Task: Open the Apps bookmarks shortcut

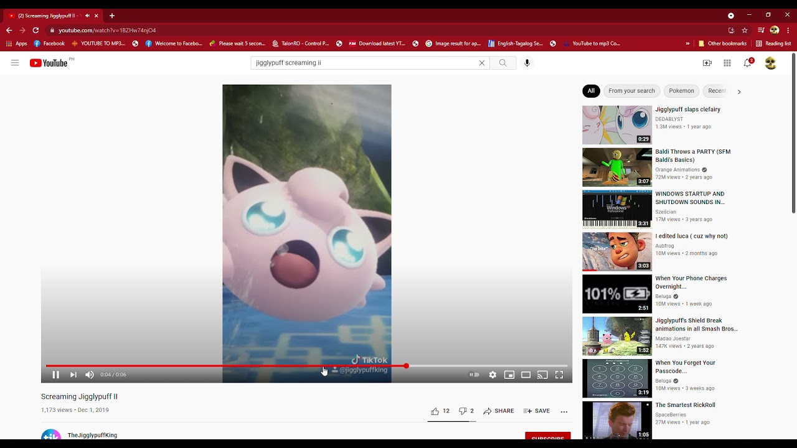Action: tap(17, 44)
